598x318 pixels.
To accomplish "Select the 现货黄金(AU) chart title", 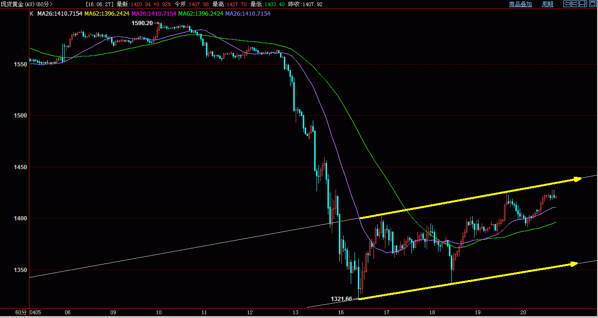I will 27,4.
